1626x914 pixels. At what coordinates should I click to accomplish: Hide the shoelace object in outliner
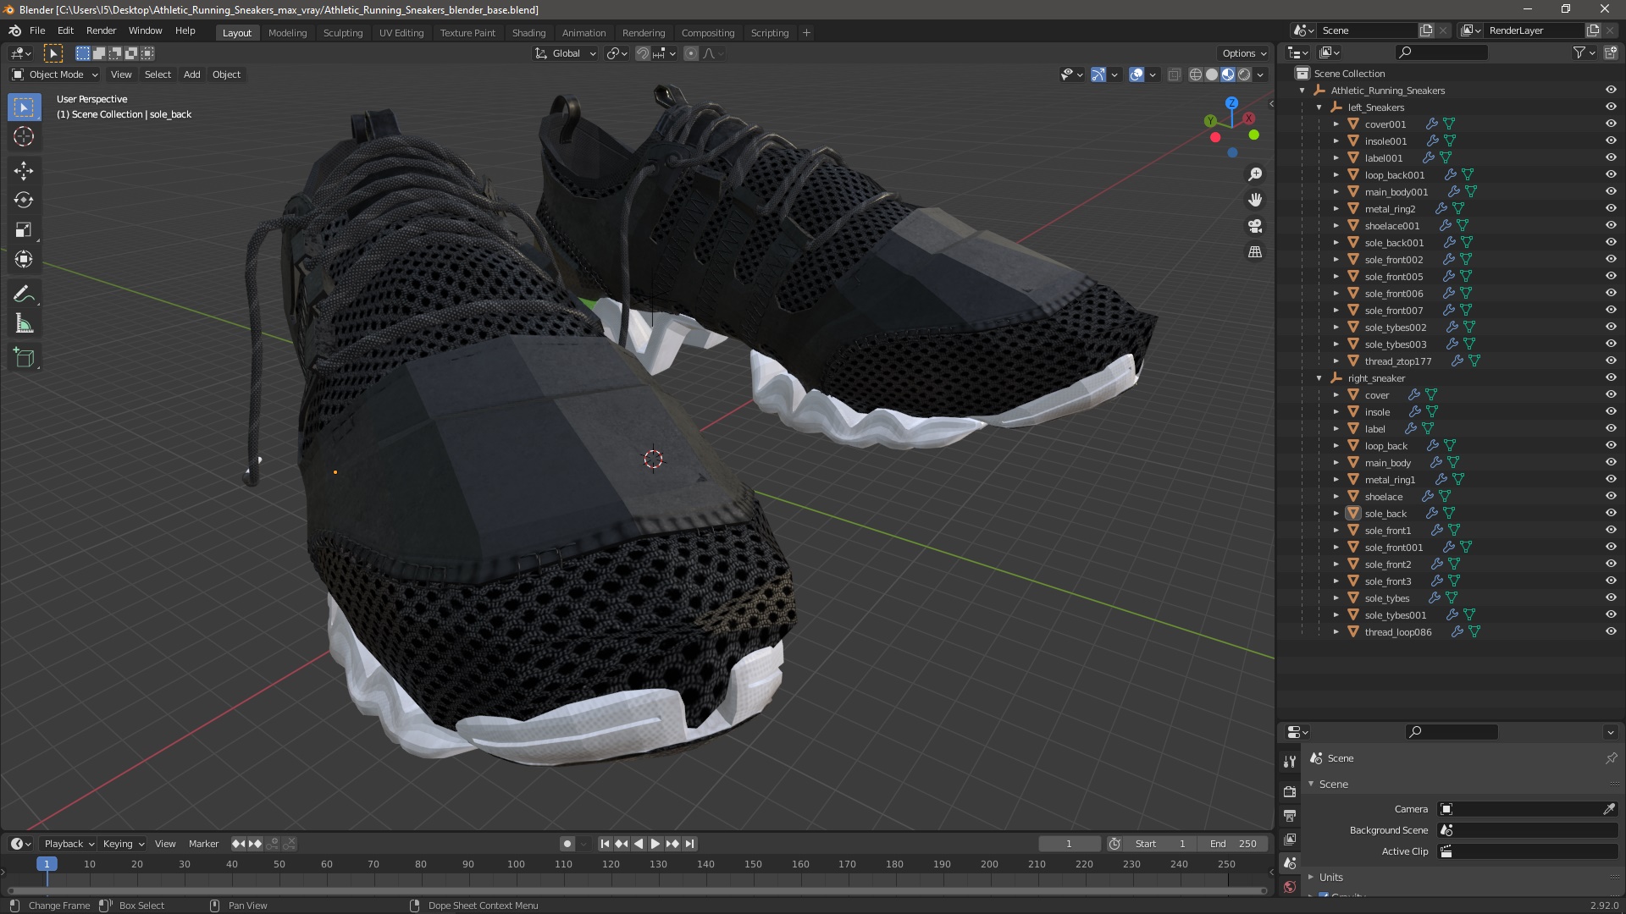(1611, 497)
